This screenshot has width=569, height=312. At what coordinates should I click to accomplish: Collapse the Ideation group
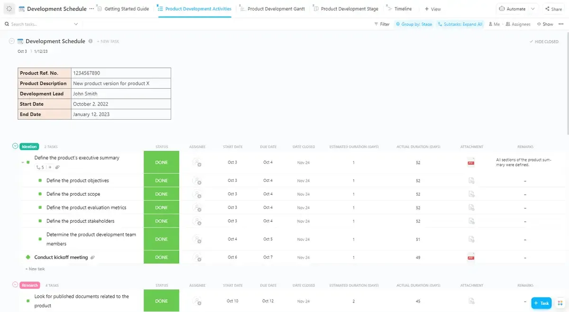point(15,146)
